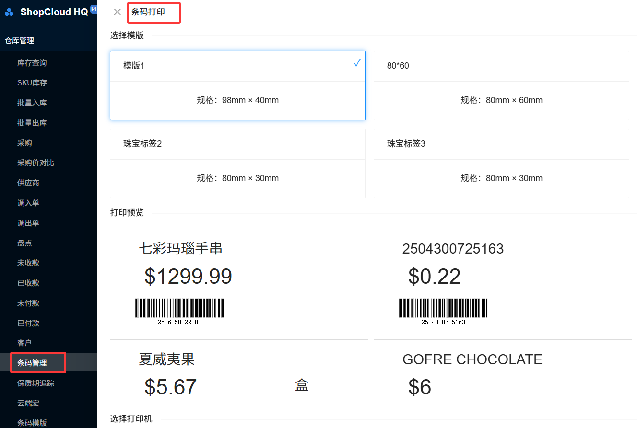Screen dimensions: 637x428
Task: Click the $5.67 price text
Action: pos(170,387)
